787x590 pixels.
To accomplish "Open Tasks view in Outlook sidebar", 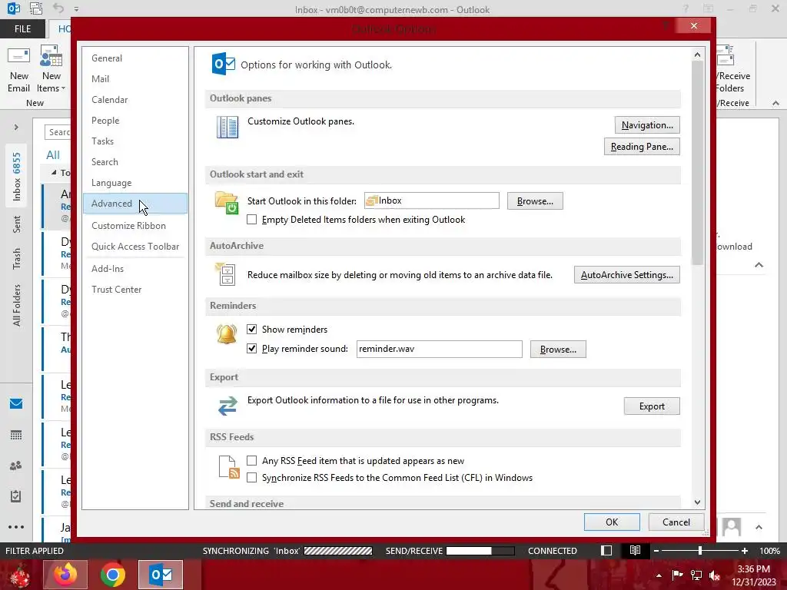I will click(16, 496).
